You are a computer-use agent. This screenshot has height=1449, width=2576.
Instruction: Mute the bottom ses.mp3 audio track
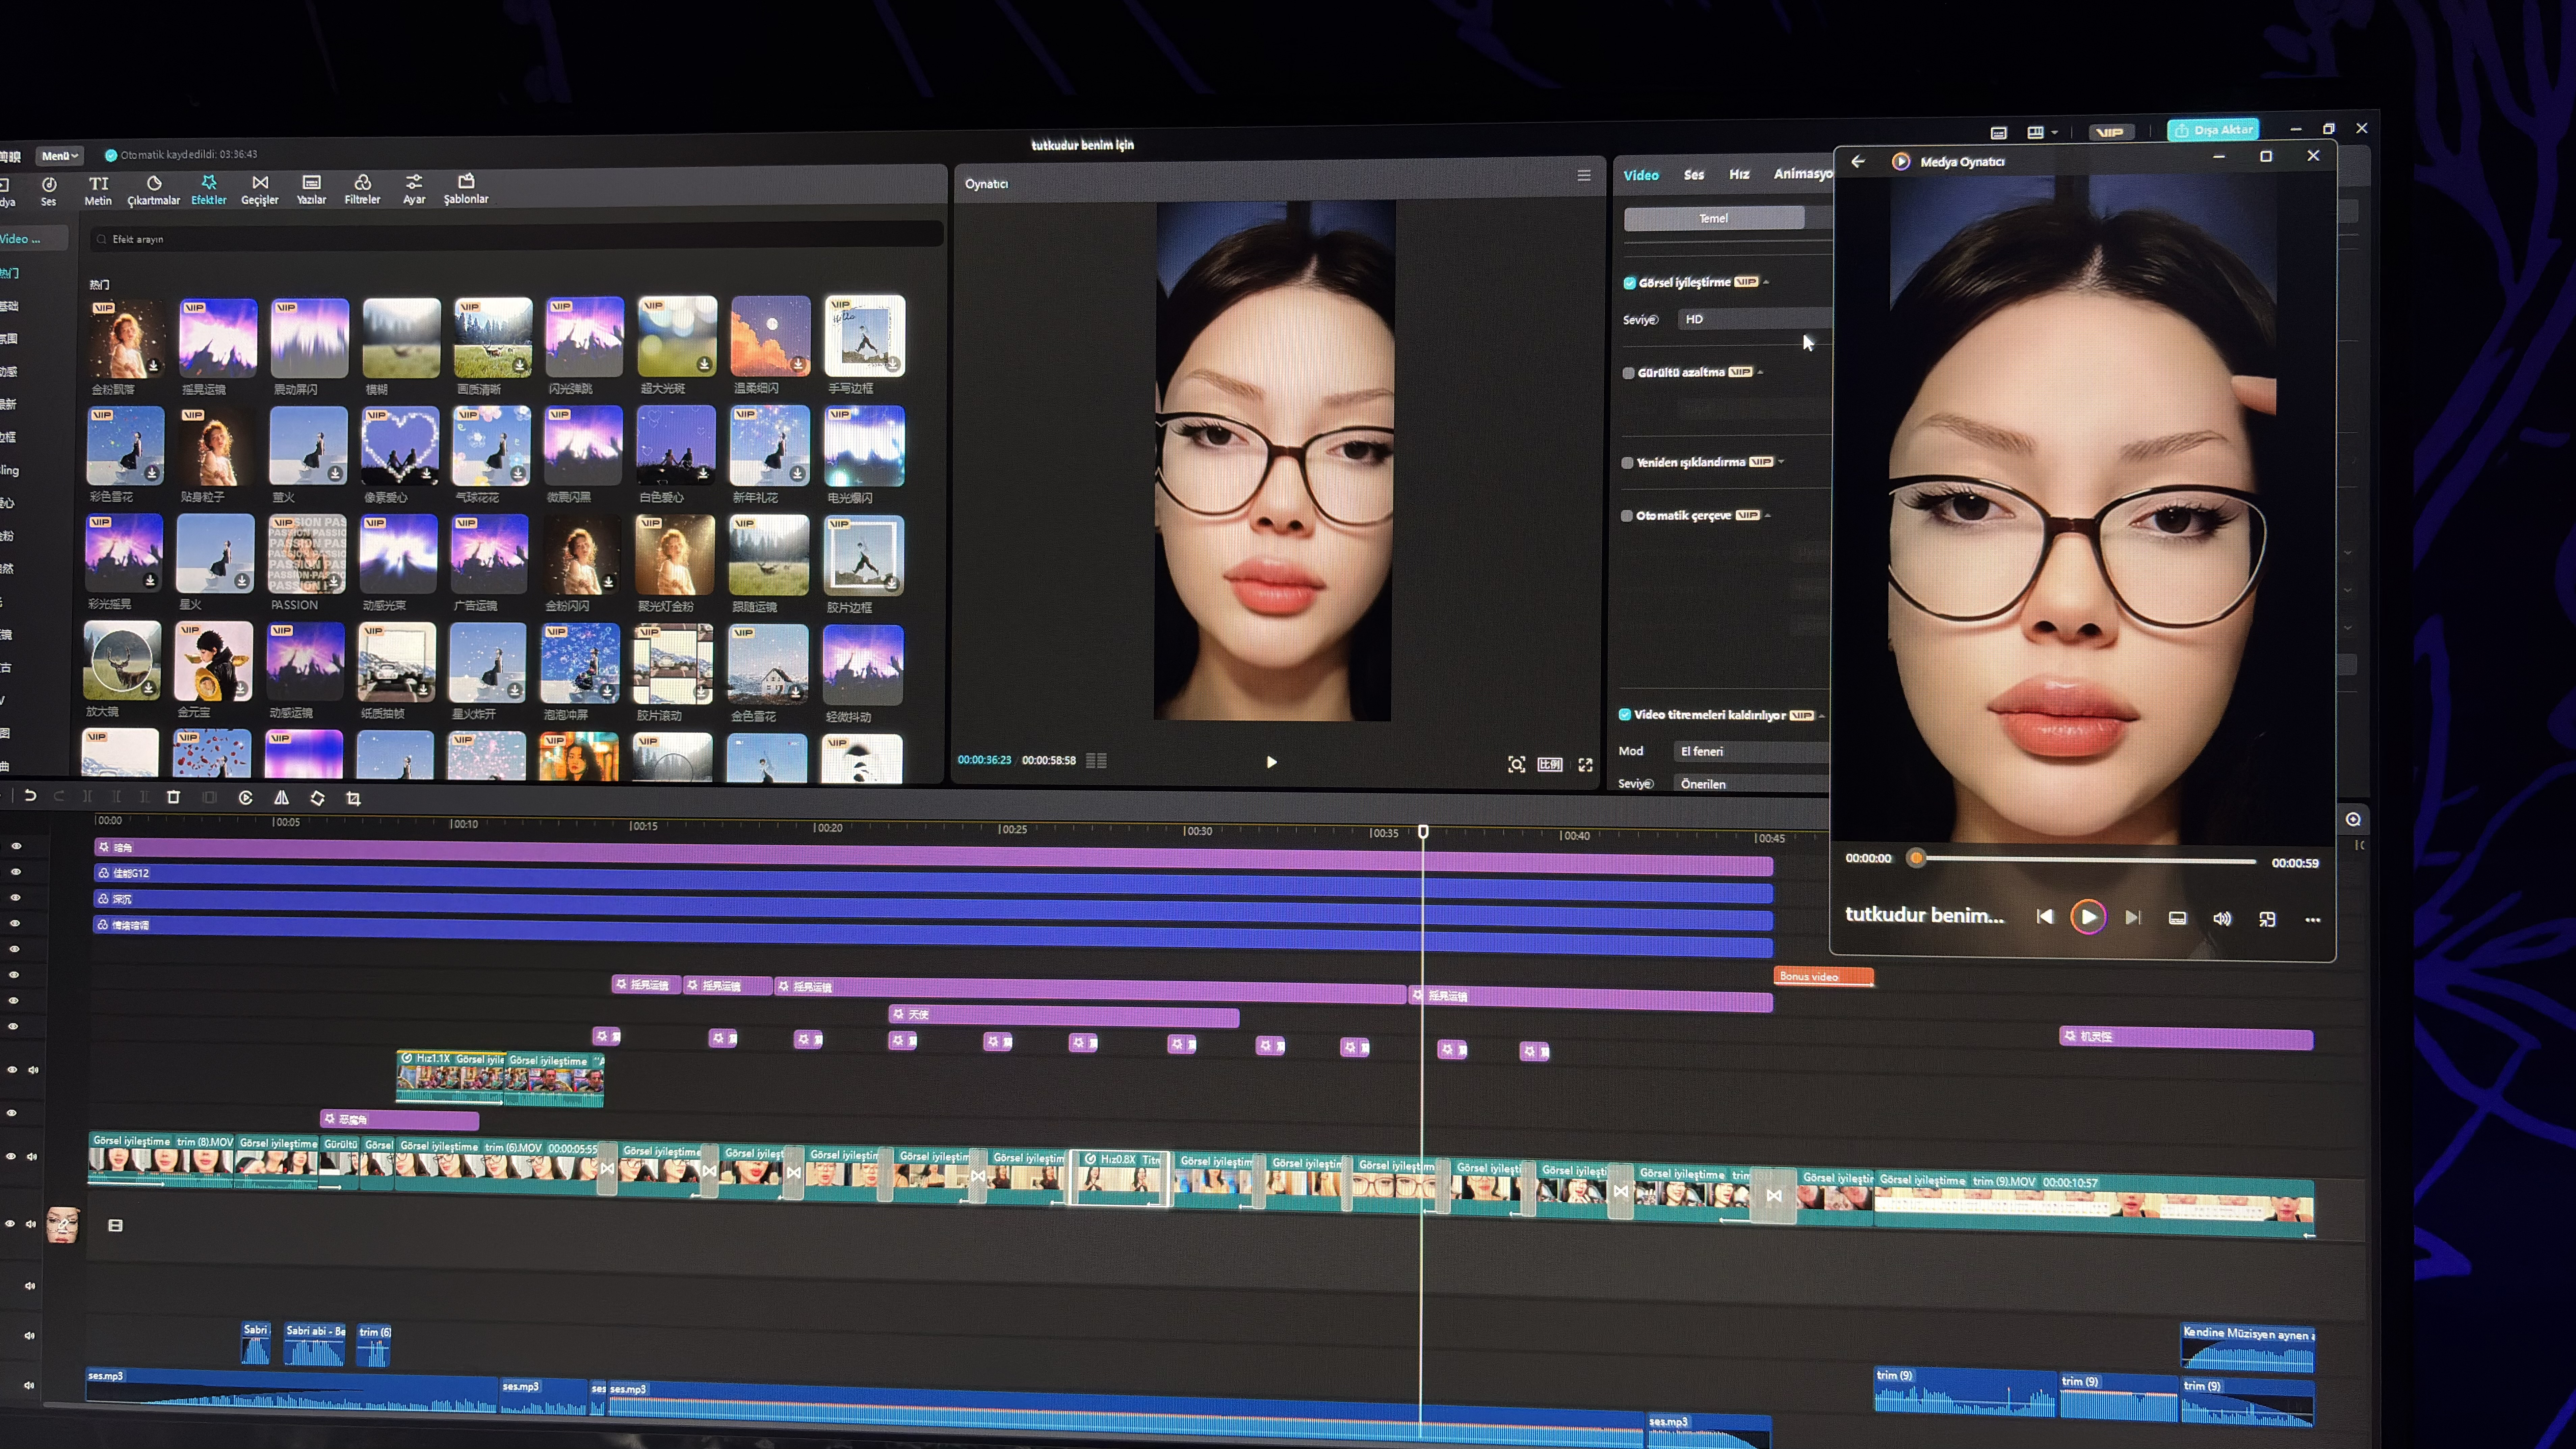(x=29, y=1385)
